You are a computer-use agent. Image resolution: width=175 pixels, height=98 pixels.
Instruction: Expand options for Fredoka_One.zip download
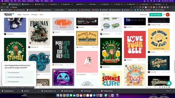118,91
